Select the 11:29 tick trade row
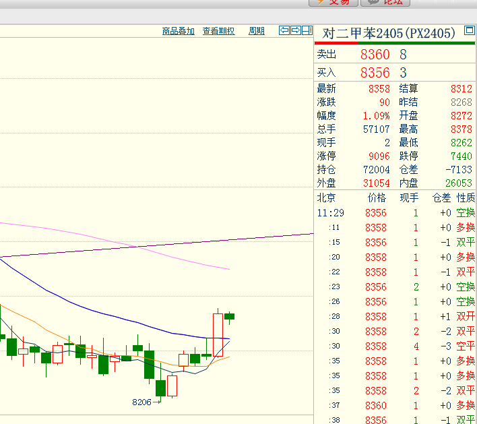 tap(395, 213)
